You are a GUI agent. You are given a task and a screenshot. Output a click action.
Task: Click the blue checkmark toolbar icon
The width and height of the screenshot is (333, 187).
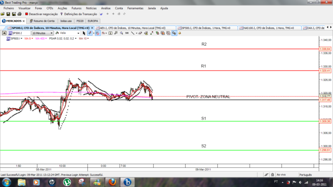[102, 14]
